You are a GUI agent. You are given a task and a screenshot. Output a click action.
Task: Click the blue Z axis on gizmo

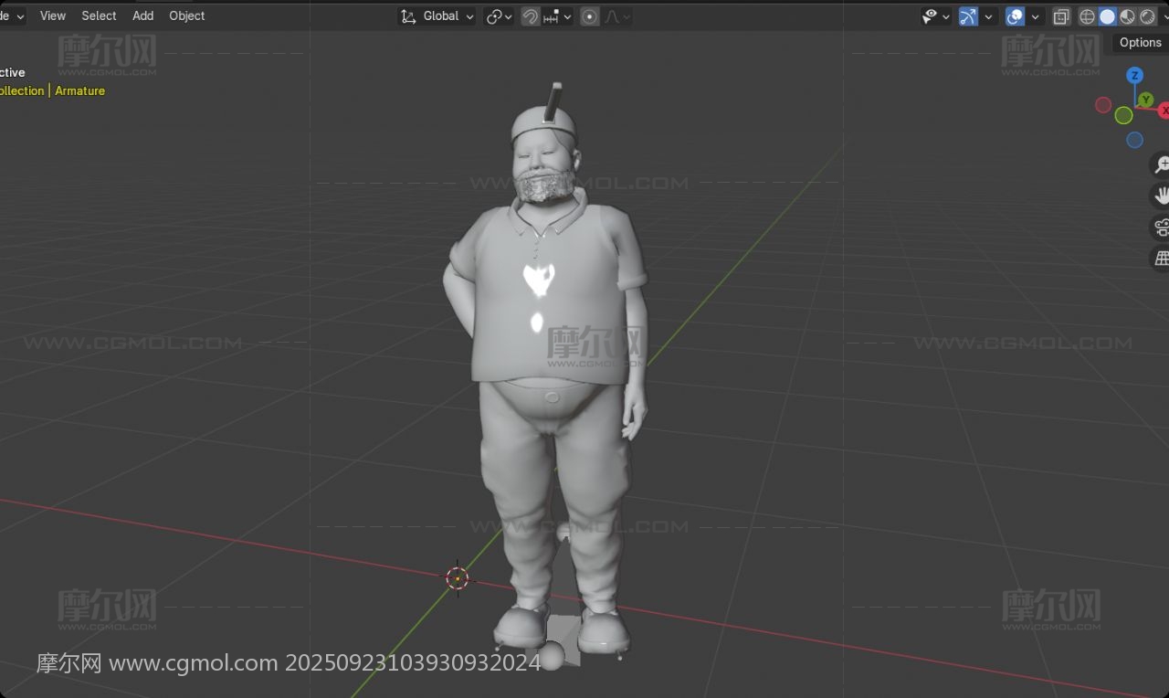1134,75
